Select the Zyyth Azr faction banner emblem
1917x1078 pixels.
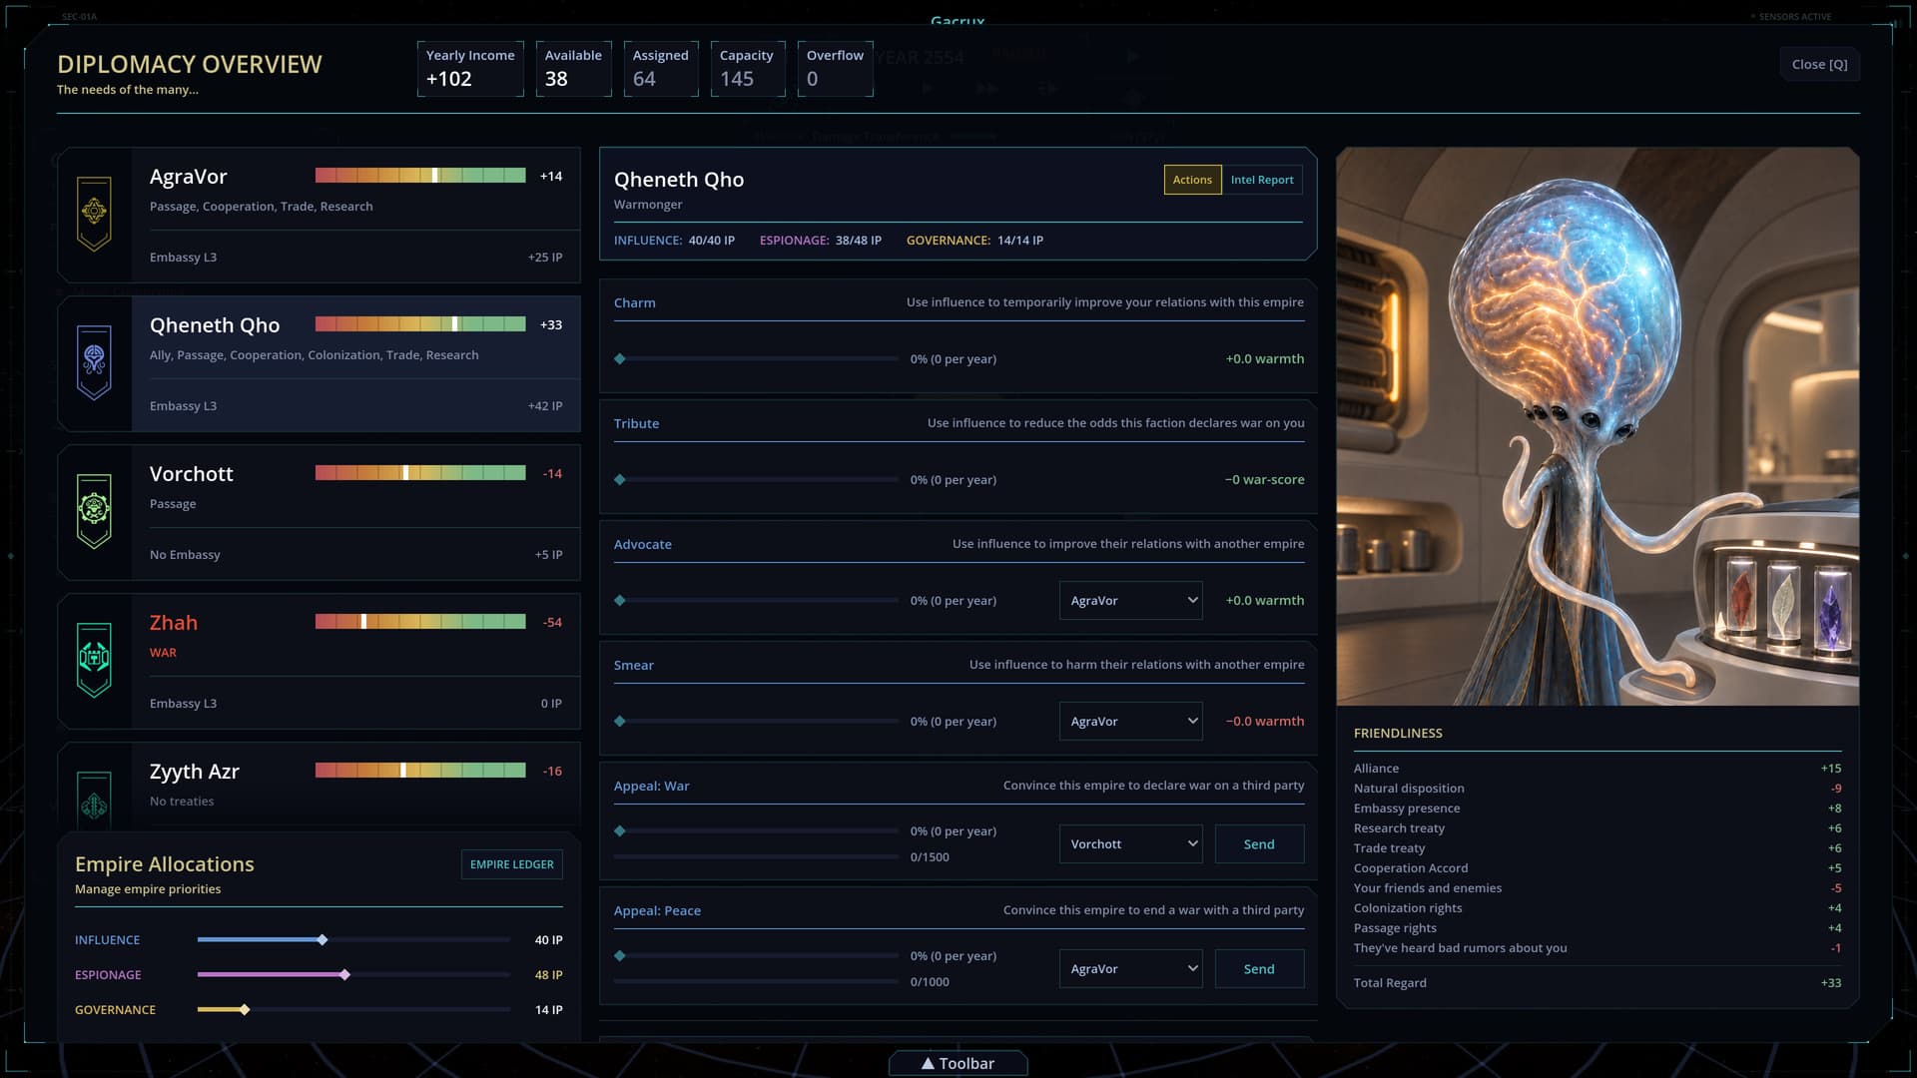point(94,802)
